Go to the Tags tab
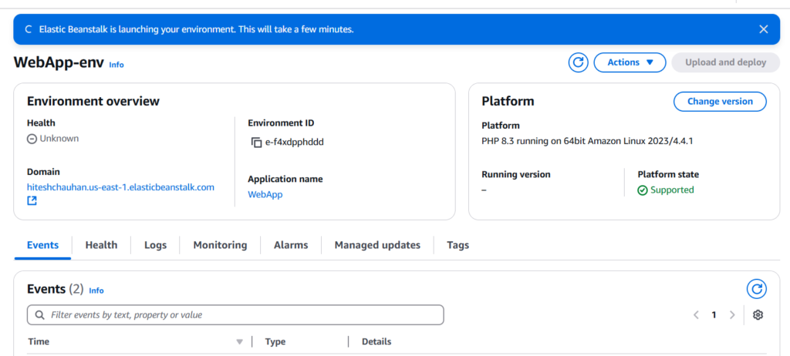 click(x=457, y=245)
